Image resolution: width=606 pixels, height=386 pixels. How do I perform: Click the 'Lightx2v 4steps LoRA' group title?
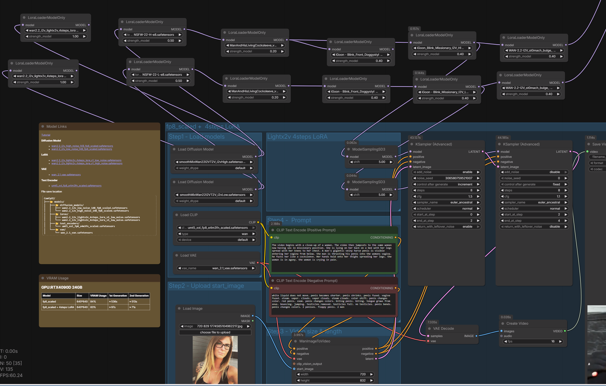tap(297, 137)
